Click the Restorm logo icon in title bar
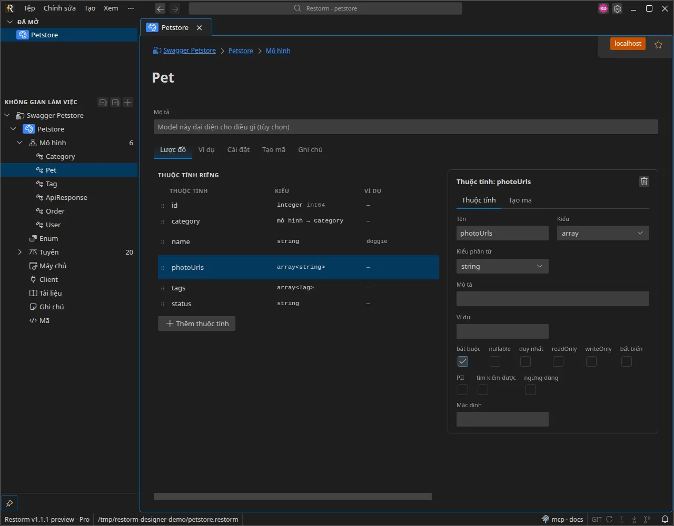 pyautogui.click(x=9, y=8)
